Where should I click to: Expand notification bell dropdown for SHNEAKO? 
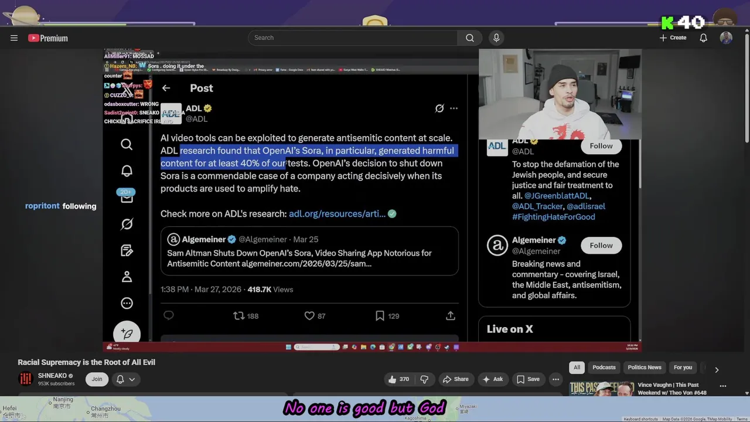pyautogui.click(x=126, y=379)
